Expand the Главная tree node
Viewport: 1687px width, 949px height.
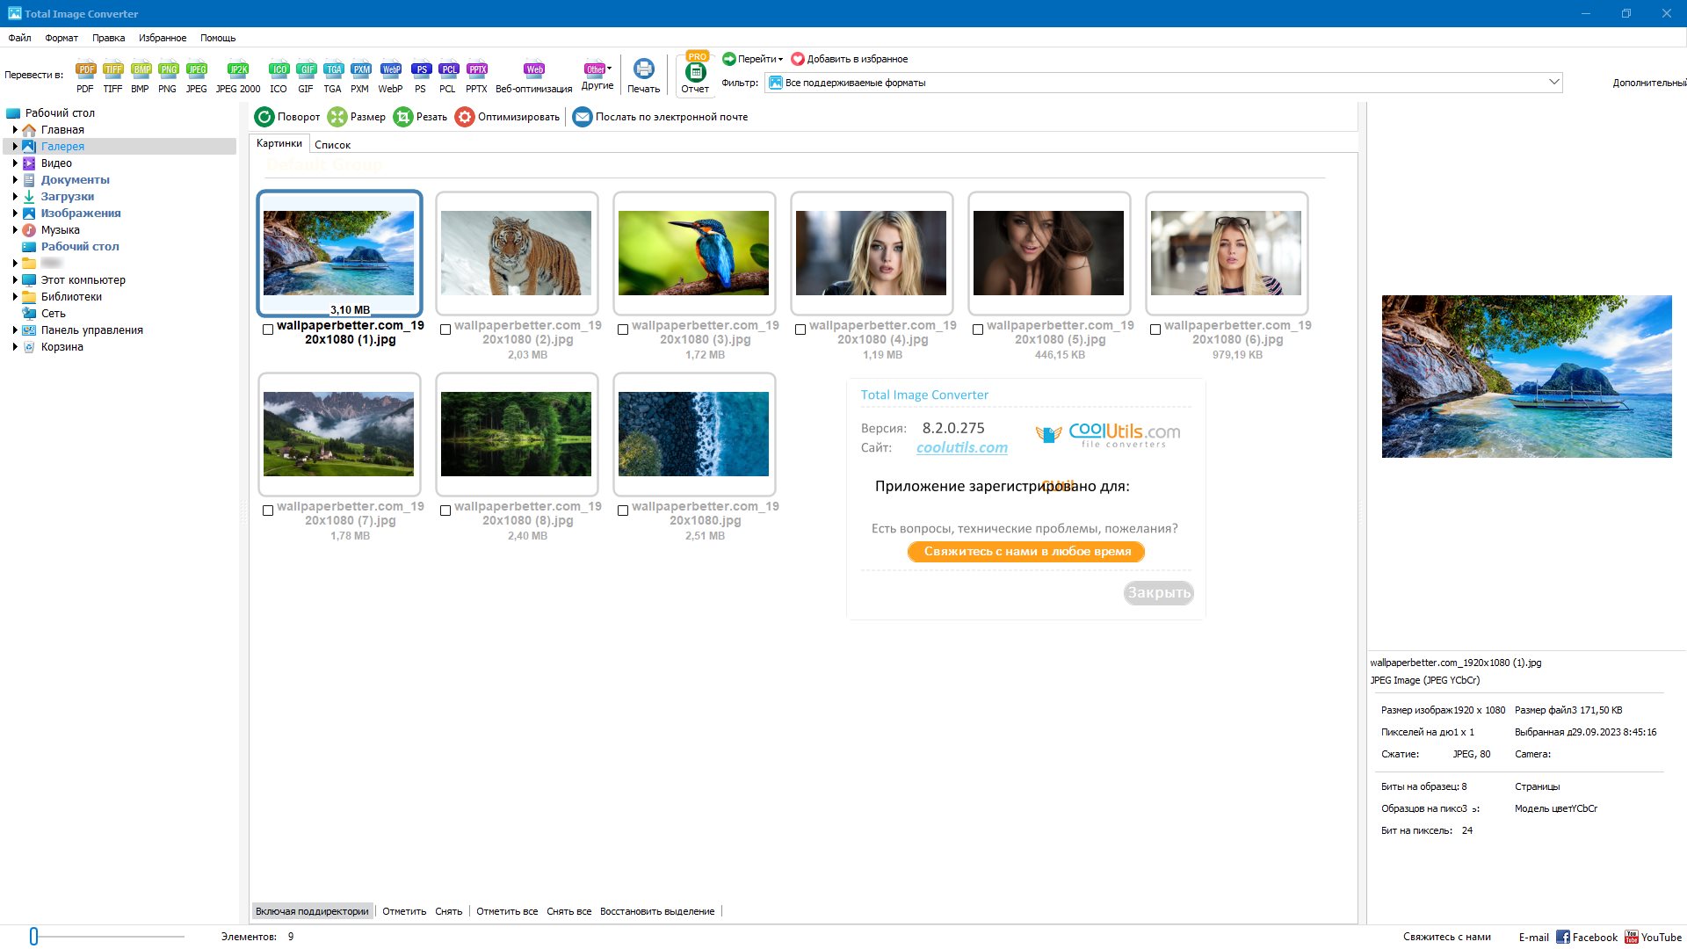(15, 130)
